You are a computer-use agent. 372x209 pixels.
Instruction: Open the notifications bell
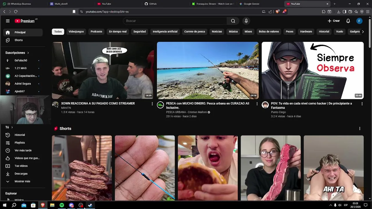pyautogui.click(x=348, y=21)
